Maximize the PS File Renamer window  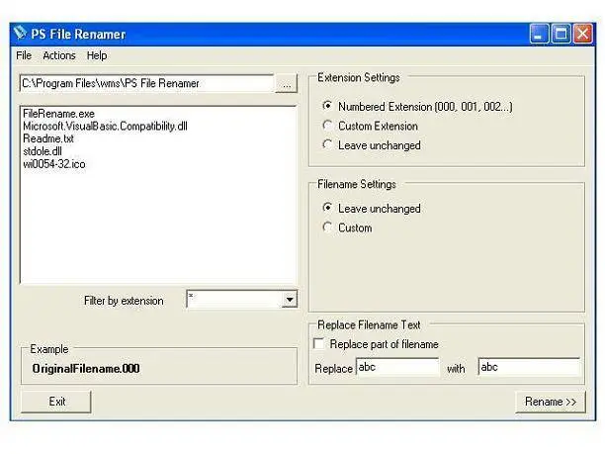coord(561,34)
